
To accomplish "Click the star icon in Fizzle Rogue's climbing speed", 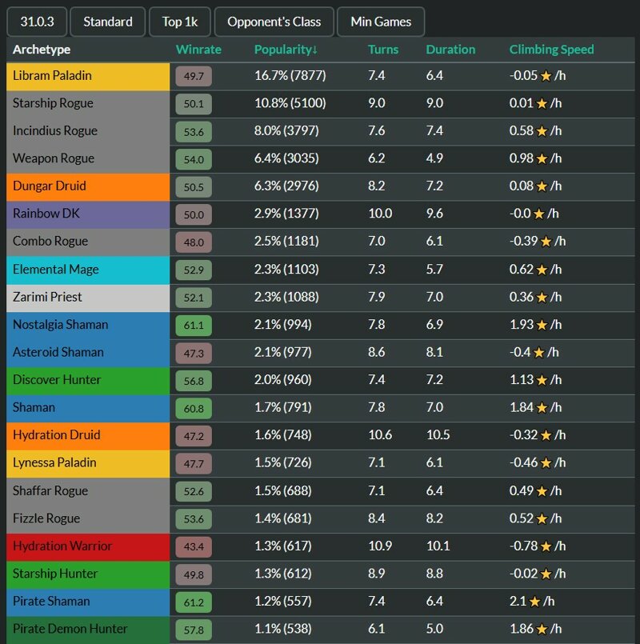I will click(x=542, y=518).
